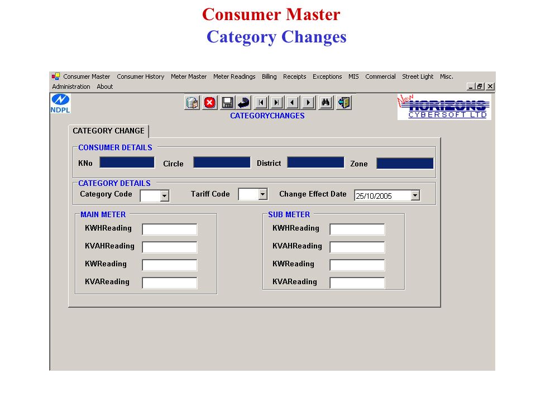Open the Exceptions menu

click(327, 76)
